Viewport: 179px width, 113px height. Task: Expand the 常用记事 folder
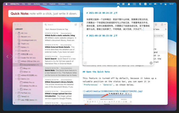coord(16,54)
